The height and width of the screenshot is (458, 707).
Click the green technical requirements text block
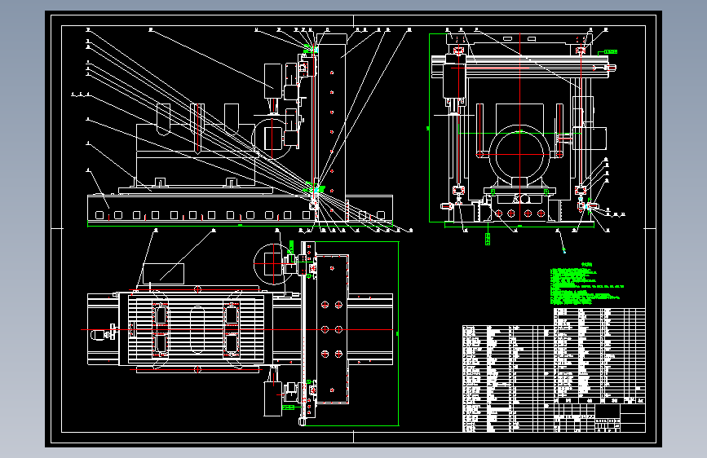(586, 285)
